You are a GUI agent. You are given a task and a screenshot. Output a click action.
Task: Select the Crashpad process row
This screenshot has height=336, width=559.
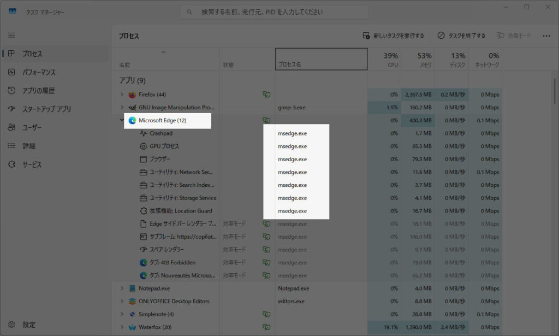click(307, 133)
